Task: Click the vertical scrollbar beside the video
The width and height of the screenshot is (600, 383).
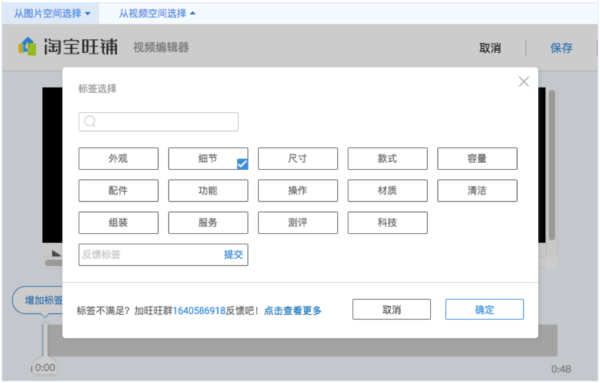Action: pos(552,165)
